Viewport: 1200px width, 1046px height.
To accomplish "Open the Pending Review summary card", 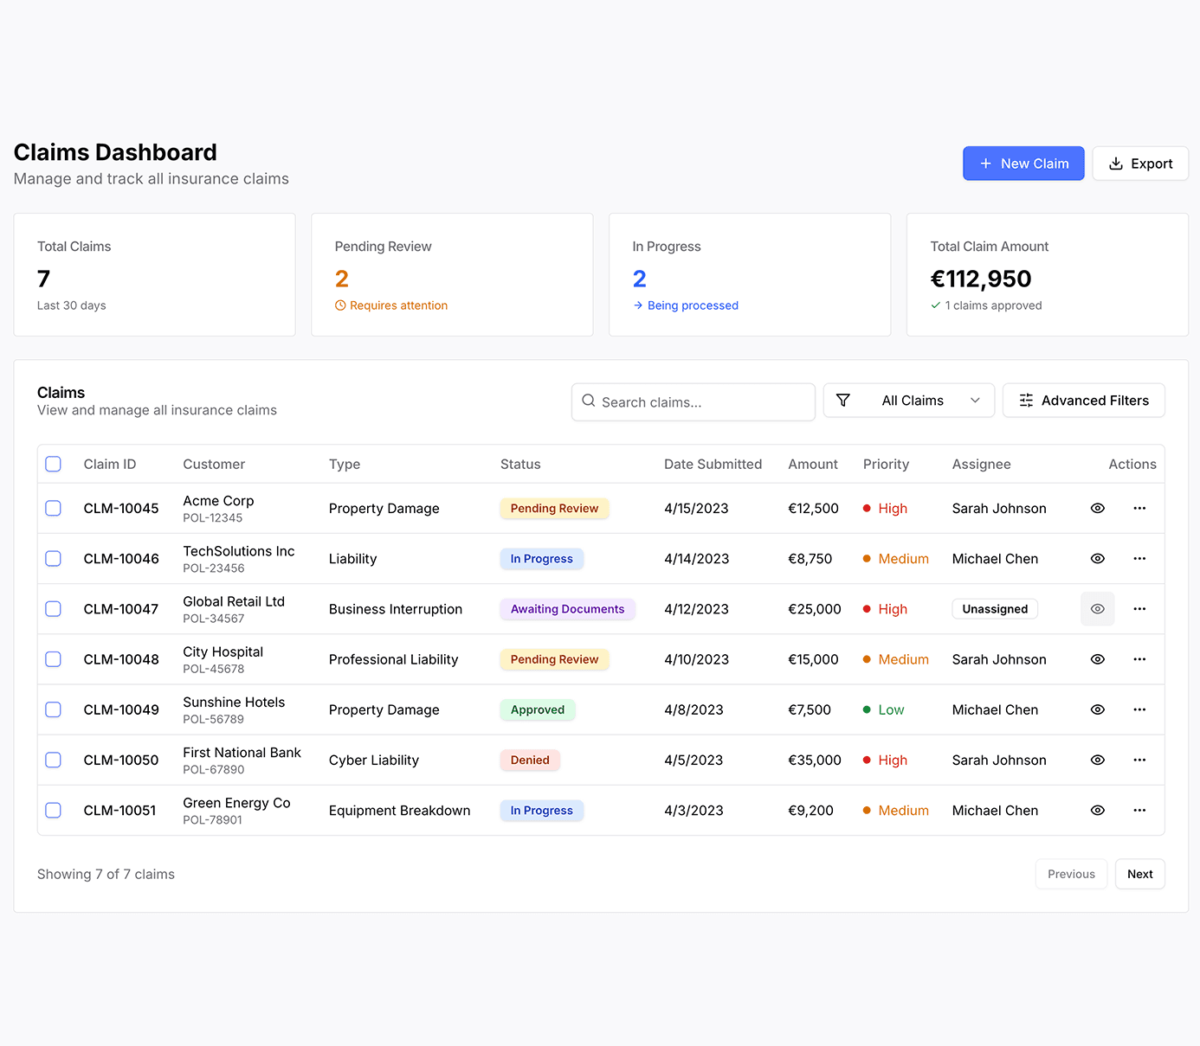I will [x=452, y=274].
